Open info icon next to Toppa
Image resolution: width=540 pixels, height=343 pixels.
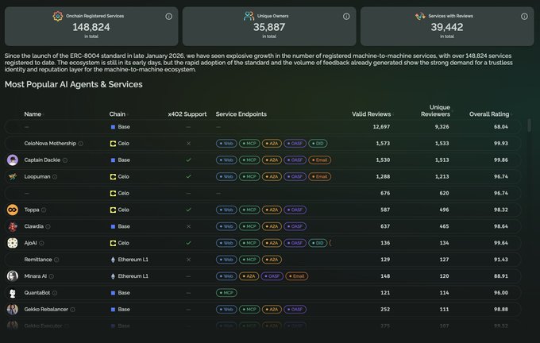(44, 210)
